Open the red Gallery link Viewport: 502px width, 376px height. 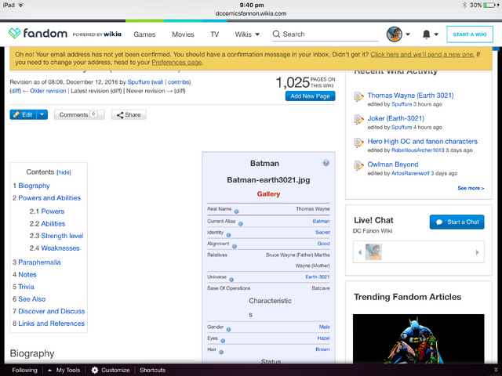268,194
